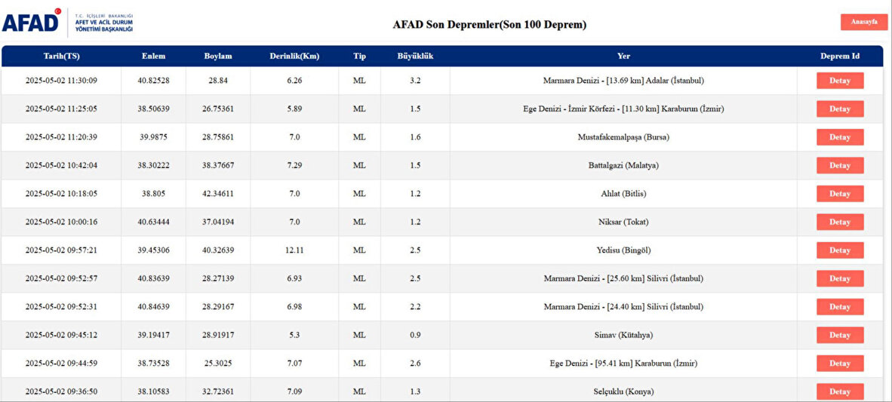892x402 pixels.
Task: Open Detay for Ahlat (Bitlis)
Action: coord(840,194)
